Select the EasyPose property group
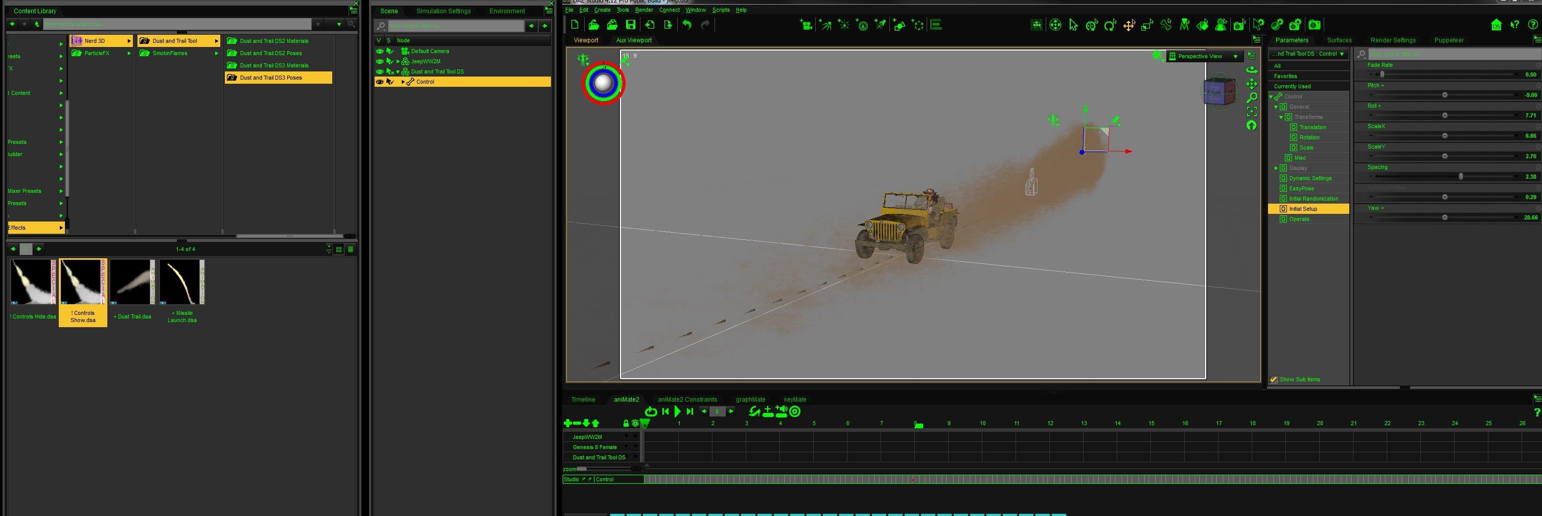Screen dimensions: 1542x516 tap(1301, 189)
